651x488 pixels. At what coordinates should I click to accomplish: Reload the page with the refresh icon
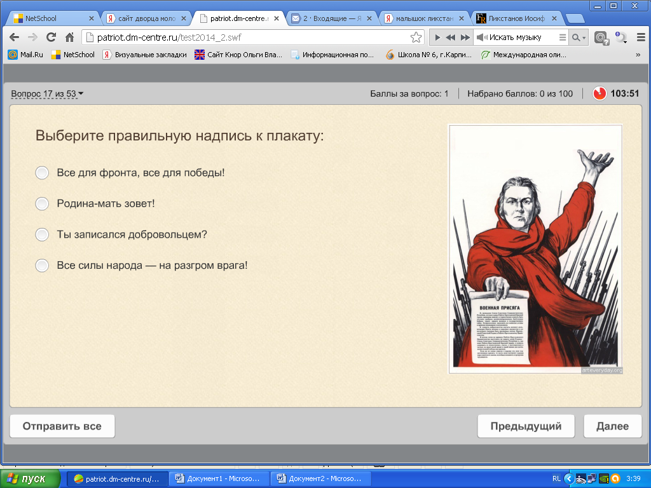51,37
